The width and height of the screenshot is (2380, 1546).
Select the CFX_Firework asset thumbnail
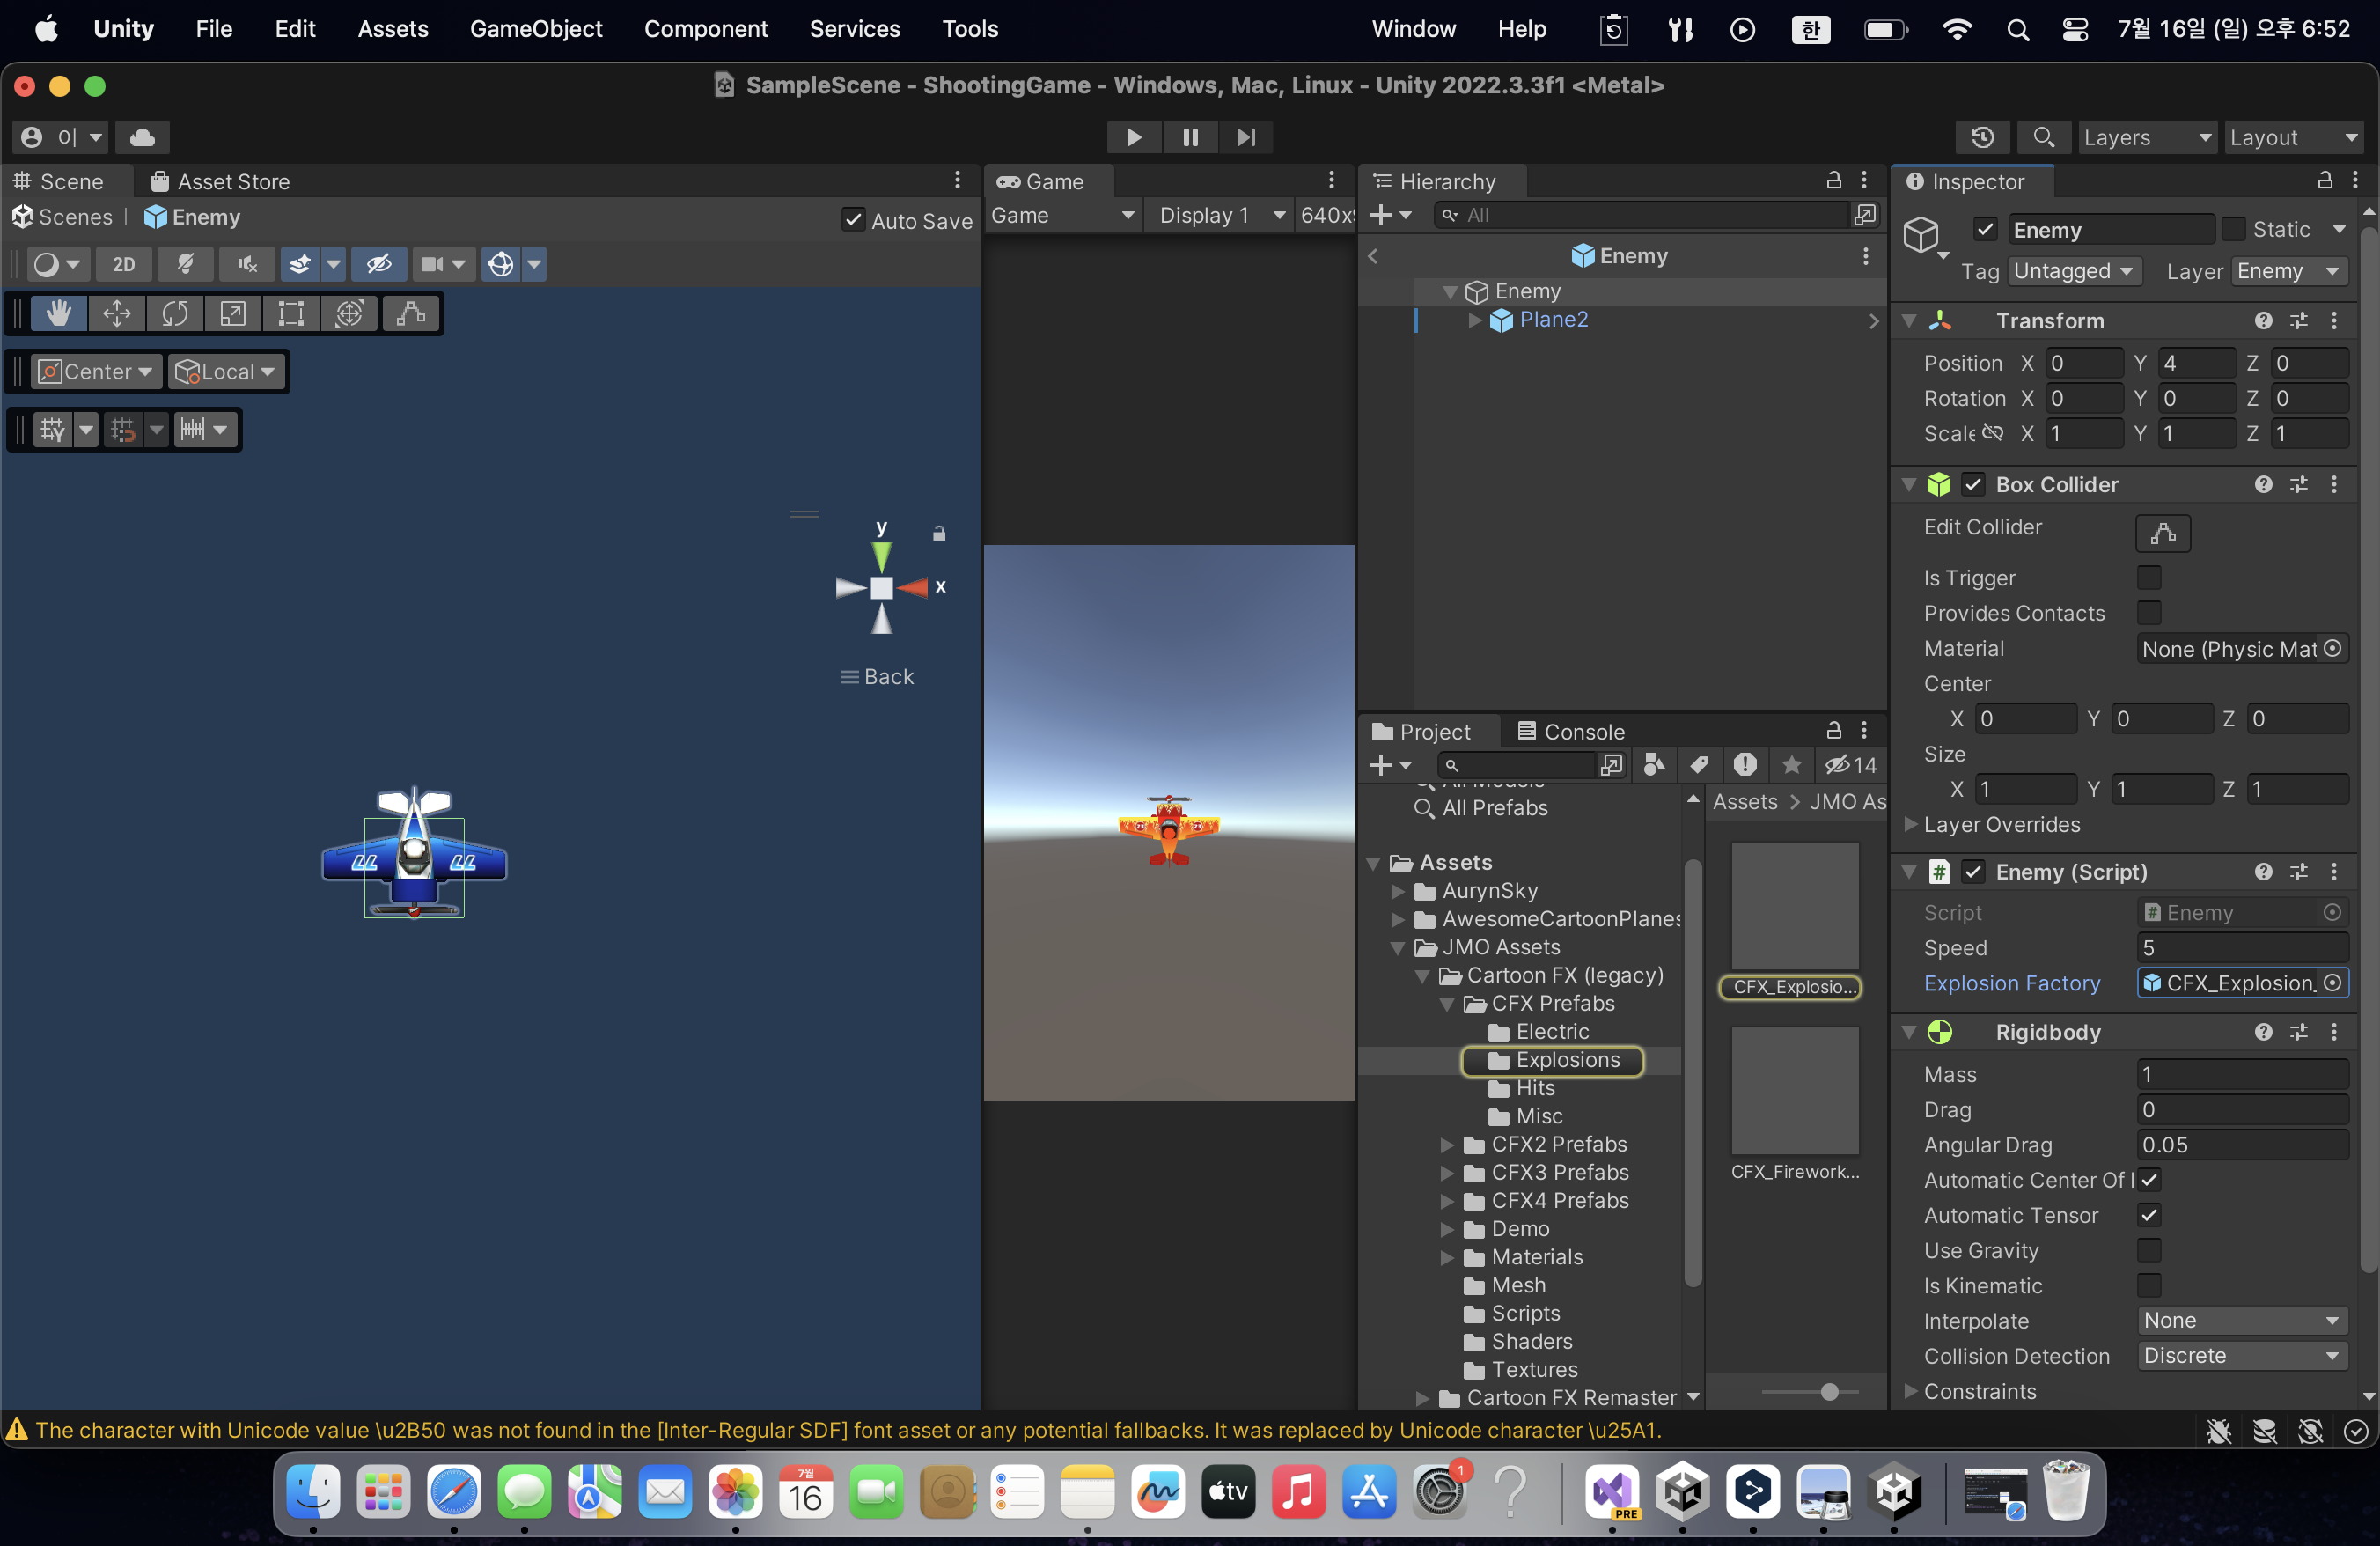point(1794,1091)
